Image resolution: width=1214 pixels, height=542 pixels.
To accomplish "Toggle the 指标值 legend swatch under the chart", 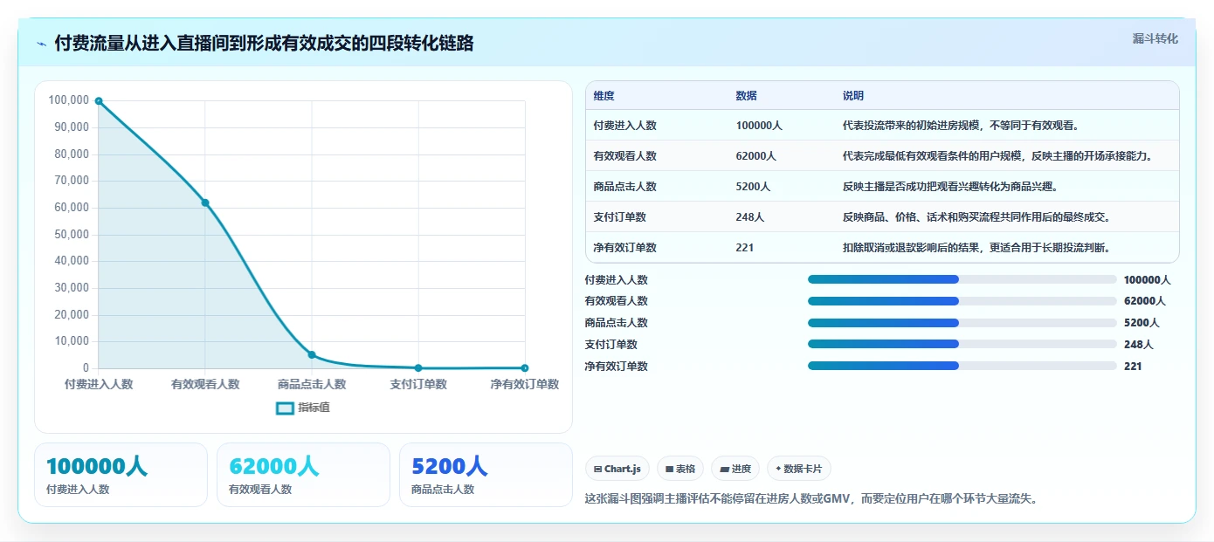I will 285,408.
